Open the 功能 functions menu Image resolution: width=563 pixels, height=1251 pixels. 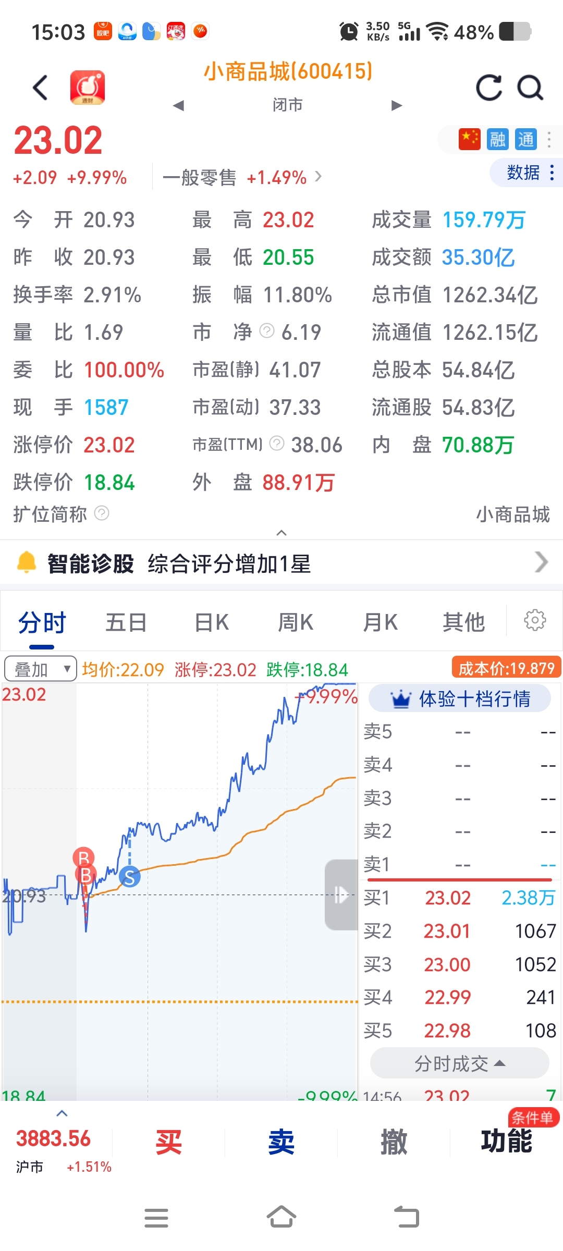point(506,1140)
